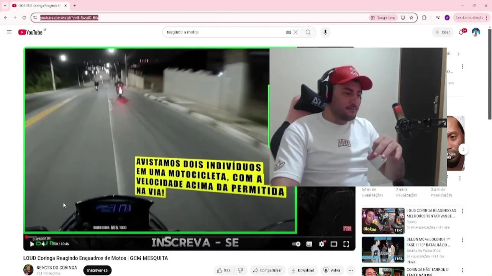Open options menu at top of sidebar list
Viewport: 492px width, 276px height.
tap(462, 67)
